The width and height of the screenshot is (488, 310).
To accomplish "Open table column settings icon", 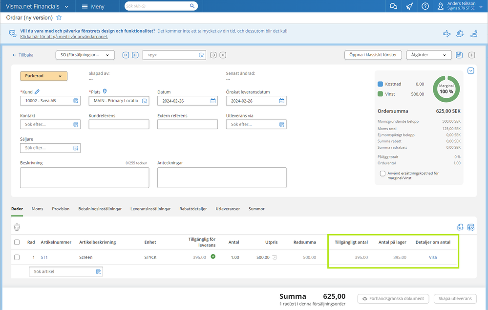I will pos(471,227).
